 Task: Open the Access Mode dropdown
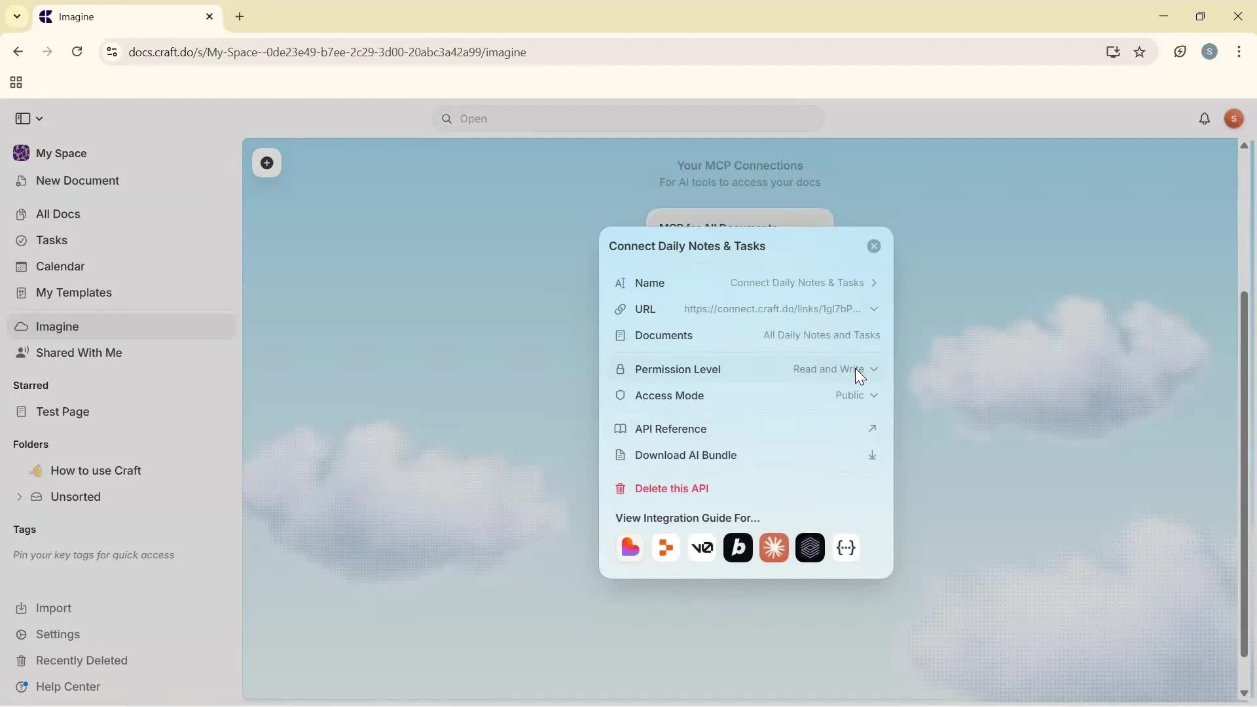pyautogui.click(x=873, y=395)
